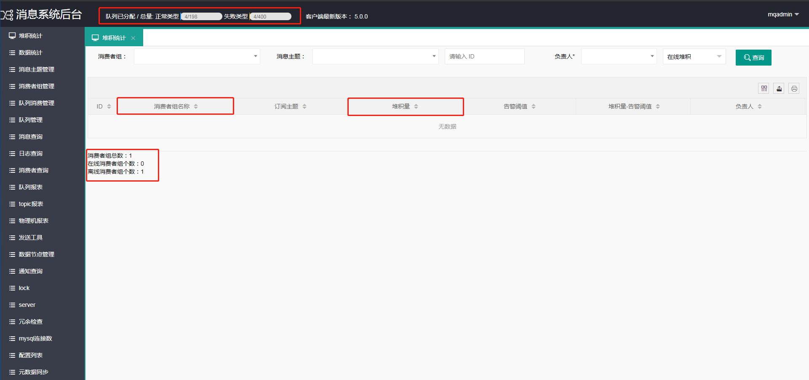Select 队列报表 in the sidebar
The height and width of the screenshot is (380, 809).
click(x=42, y=187)
